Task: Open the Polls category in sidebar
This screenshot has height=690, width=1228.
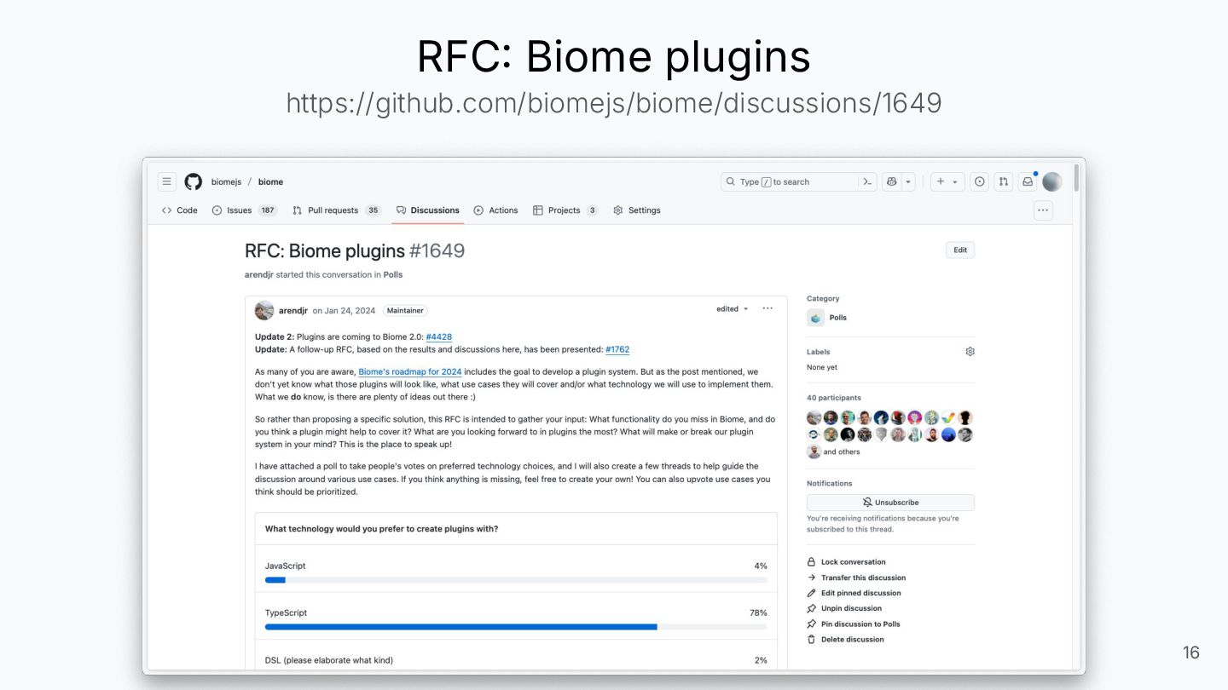Action: [838, 318]
